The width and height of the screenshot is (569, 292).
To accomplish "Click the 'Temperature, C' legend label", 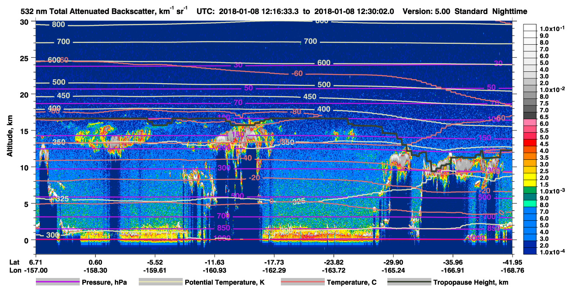I will click(x=351, y=282).
